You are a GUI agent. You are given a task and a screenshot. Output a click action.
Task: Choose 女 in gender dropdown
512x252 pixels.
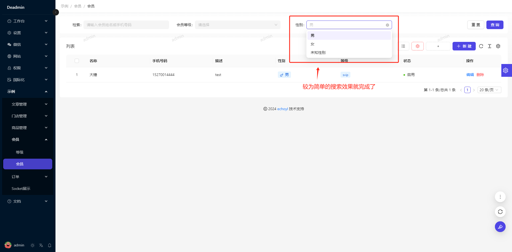pyautogui.click(x=313, y=44)
